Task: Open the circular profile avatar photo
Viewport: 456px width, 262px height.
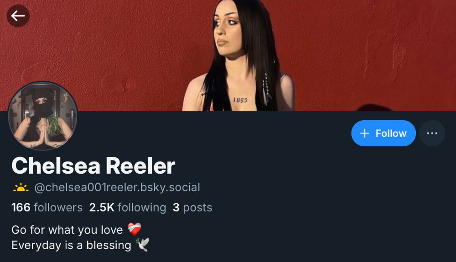Action: point(42,116)
